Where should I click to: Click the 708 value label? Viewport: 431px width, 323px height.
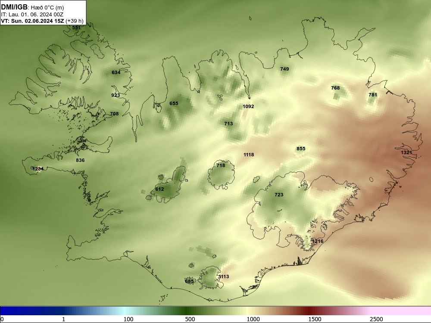114,114
